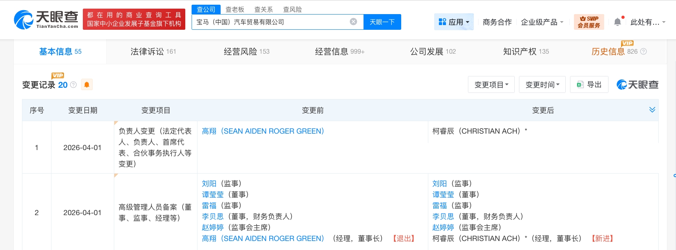Expand the 企业级产品 menu
Viewport: 676px width, 250px height.
click(x=542, y=22)
